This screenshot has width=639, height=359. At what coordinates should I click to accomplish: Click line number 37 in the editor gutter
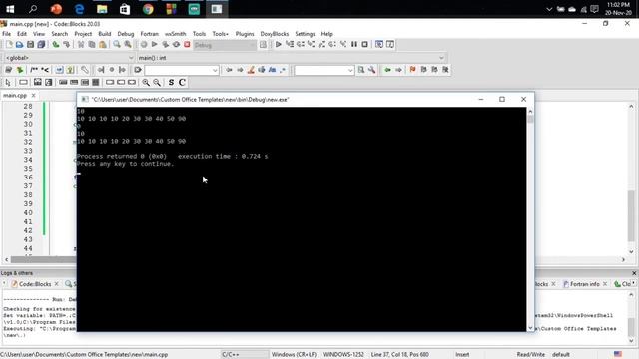(x=28, y=186)
